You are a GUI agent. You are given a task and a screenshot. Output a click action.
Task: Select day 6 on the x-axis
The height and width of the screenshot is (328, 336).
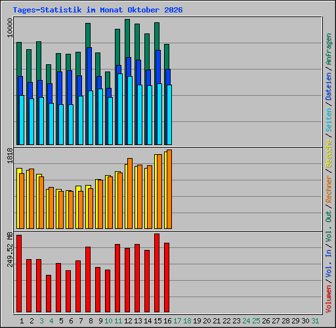(71, 321)
